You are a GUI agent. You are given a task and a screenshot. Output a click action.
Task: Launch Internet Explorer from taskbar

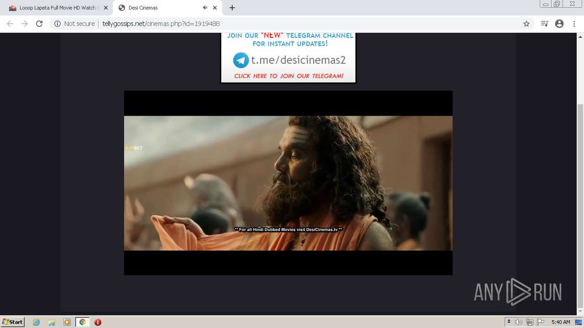(36, 322)
